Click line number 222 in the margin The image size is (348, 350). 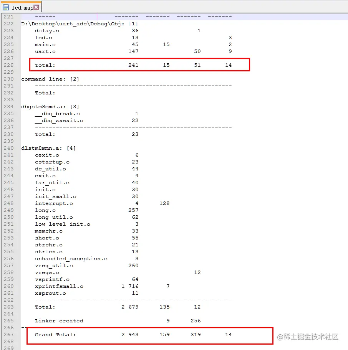[x=8, y=24]
